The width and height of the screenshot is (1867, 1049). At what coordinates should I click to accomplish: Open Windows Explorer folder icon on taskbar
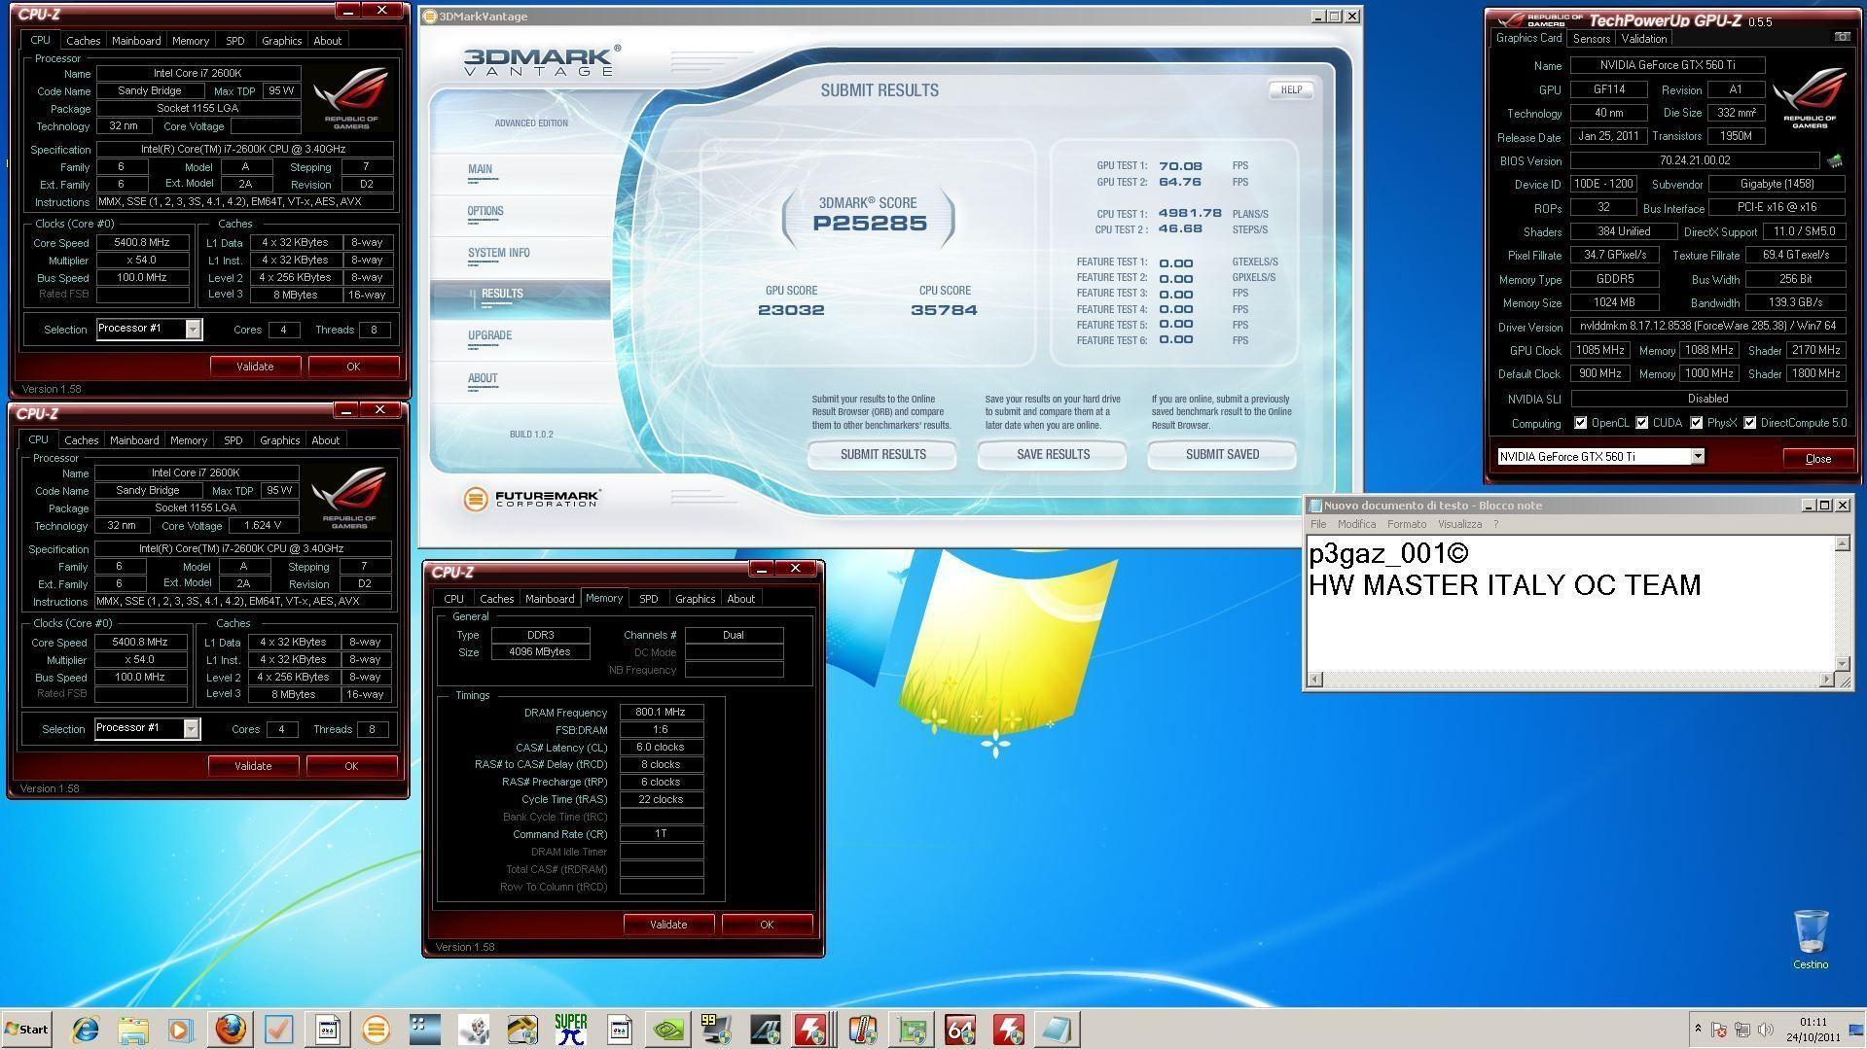[133, 1029]
